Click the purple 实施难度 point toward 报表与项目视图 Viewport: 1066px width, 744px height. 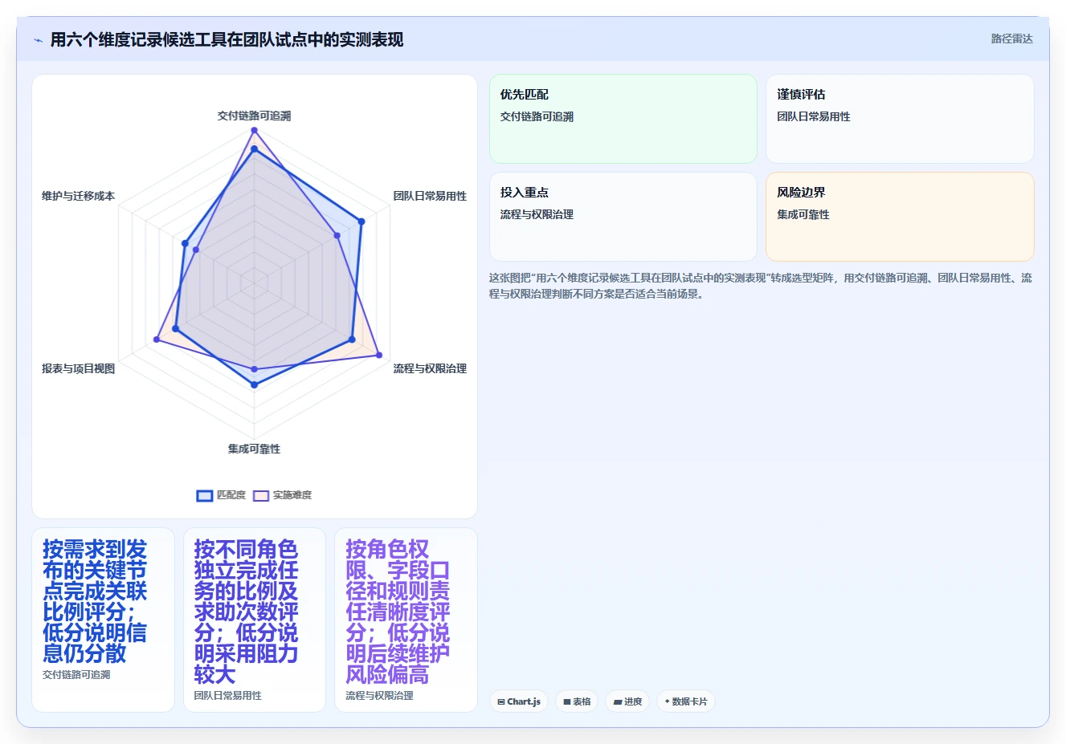click(157, 340)
